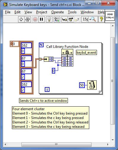Open the Help menu
Screen dimensions: 118x150
(101, 12)
